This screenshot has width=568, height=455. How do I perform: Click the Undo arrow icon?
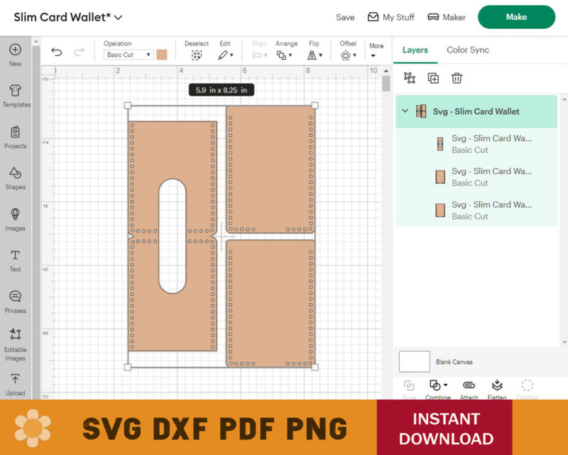(57, 52)
